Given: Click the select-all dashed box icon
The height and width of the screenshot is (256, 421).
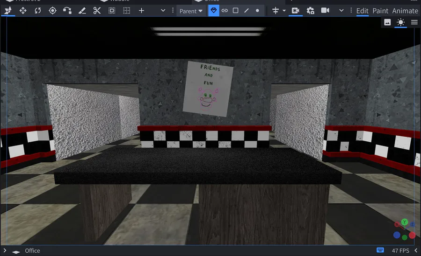Looking at the screenshot, I should coord(112,10).
